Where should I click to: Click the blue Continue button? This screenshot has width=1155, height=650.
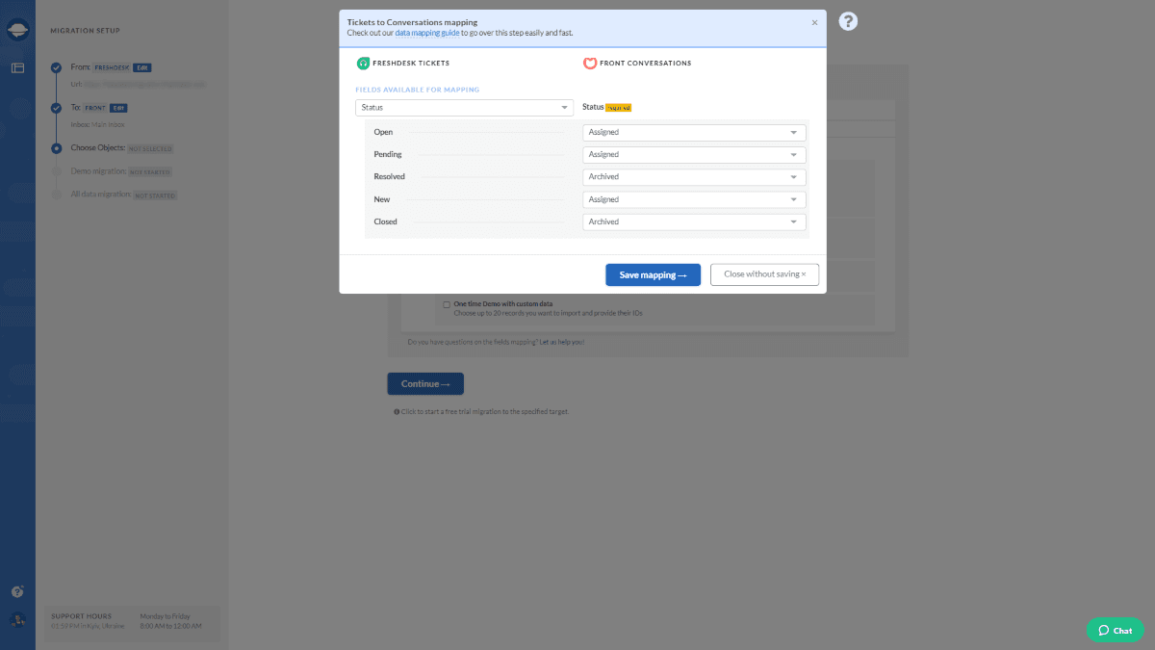coord(424,383)
